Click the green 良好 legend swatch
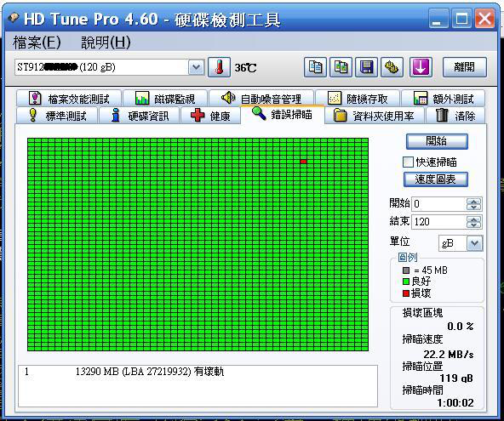The image size is (504, 421). point(406,282)
